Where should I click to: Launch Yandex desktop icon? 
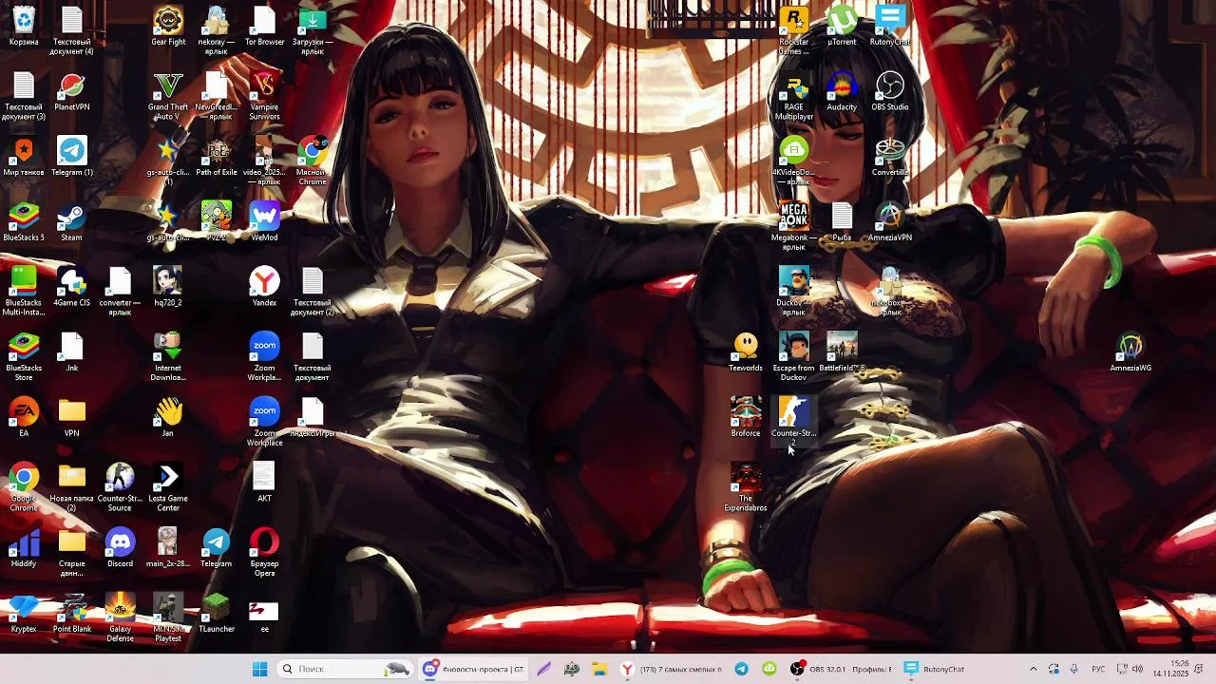pos(264,287)
